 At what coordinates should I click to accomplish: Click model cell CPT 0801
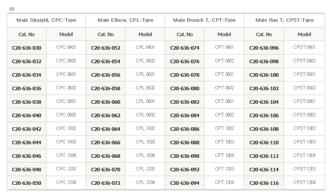pyautogui.click(x=224, y=101)
